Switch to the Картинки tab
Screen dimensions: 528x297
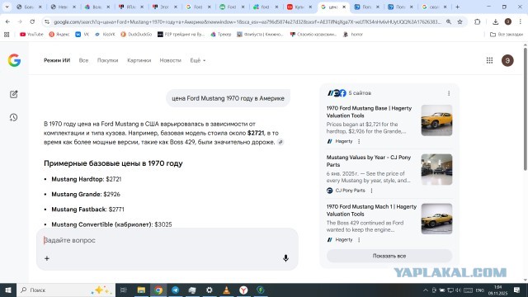pos(139,60)
